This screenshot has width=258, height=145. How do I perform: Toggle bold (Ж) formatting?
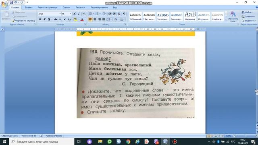40,19
